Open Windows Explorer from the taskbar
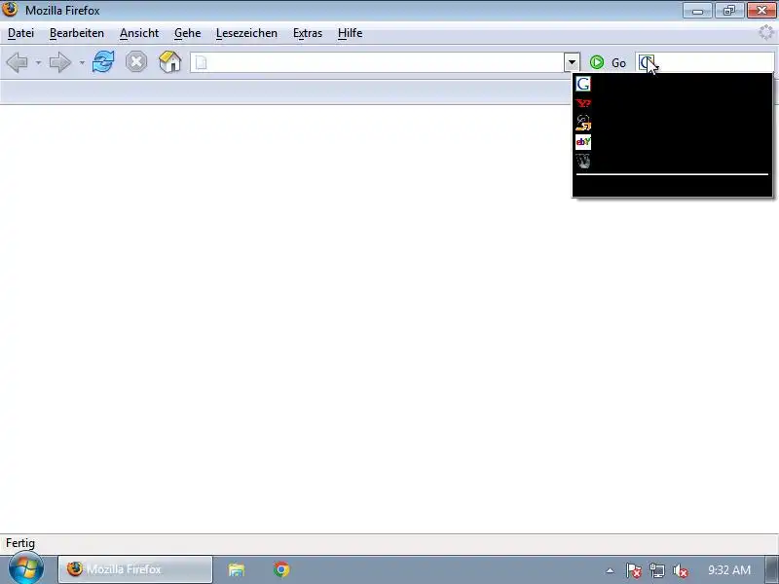The image size is (779, 584). (x=237, y=569)
